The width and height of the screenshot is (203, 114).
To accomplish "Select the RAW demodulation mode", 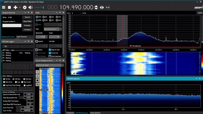I will (x=58, y=20).
